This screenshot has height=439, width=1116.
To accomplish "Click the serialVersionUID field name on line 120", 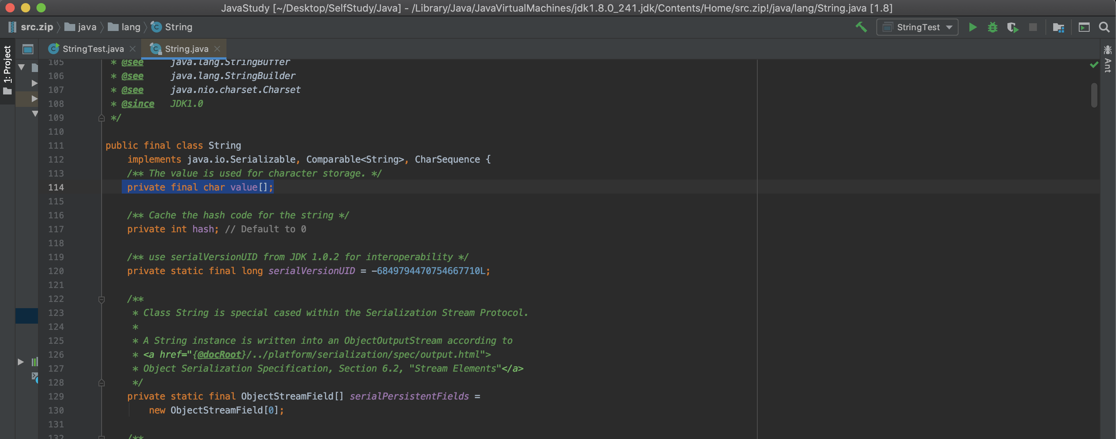I will tap(311, 271).
